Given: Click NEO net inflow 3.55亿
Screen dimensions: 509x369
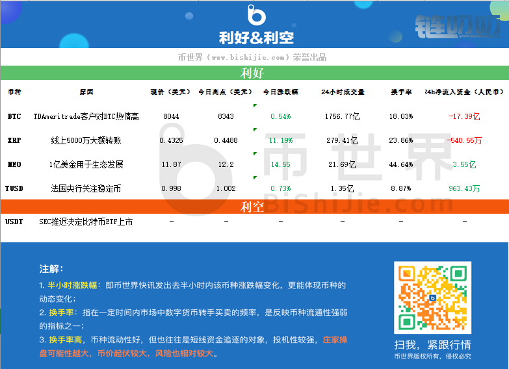Looking at the screenshot, I should (465, 164).
